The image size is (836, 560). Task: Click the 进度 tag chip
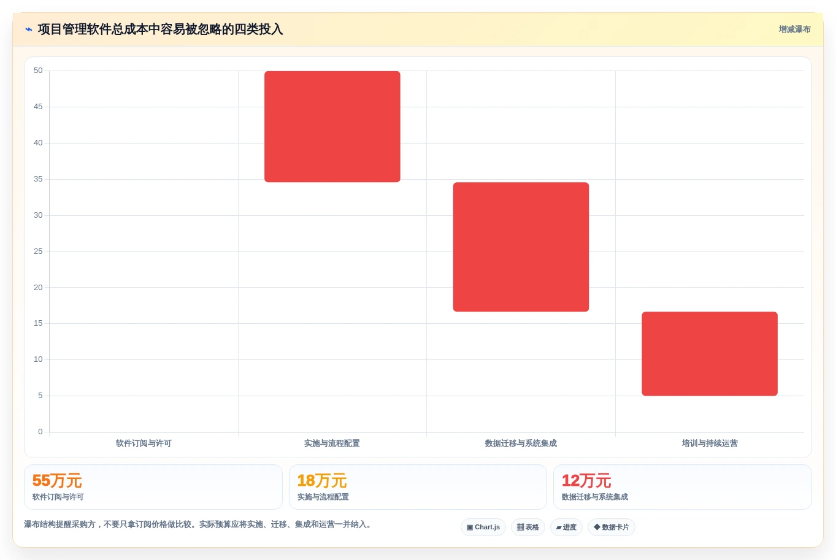[x=566, y=527]
